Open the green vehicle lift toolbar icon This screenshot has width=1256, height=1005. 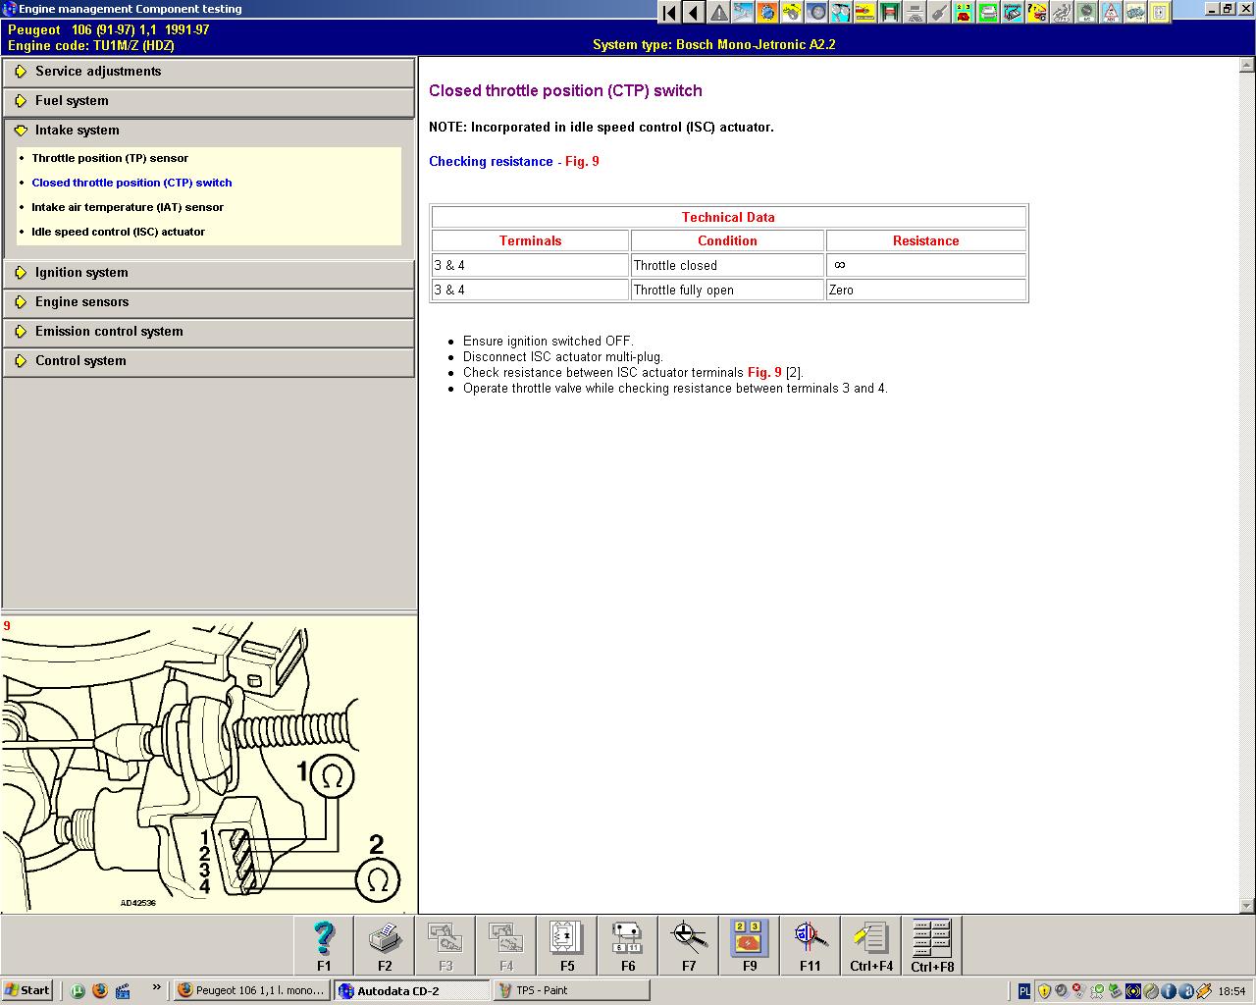pyautogui.click(x=890, y=13)
